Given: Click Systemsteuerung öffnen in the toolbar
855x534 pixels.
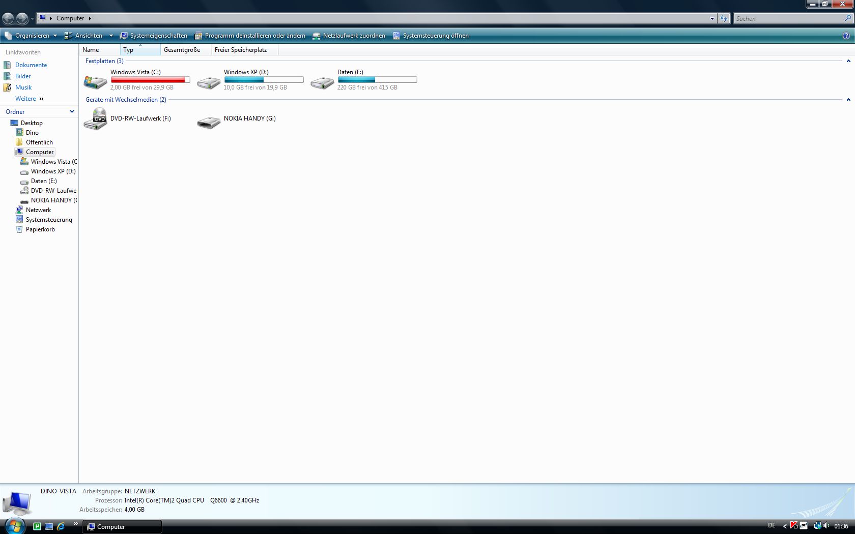Looking at the screenshot, I should [x=431, y=36].
